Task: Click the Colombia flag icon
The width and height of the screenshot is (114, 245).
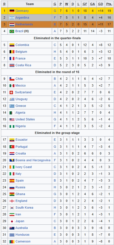Action: tap(12, 45)
